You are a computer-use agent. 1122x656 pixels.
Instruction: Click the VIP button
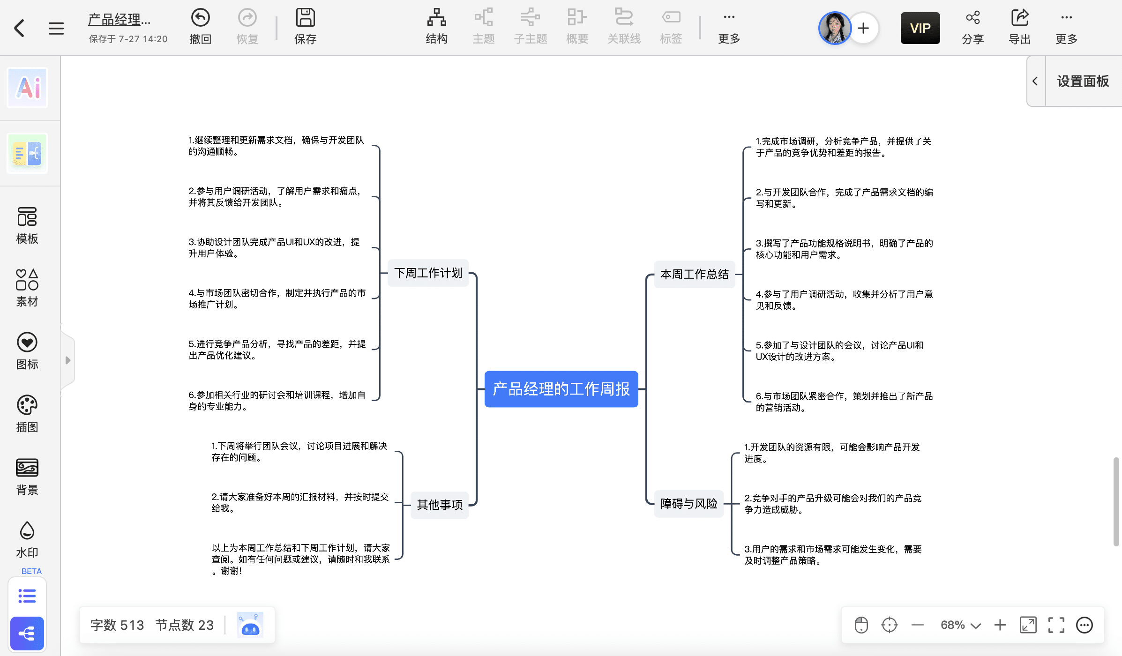coord(920,28)
